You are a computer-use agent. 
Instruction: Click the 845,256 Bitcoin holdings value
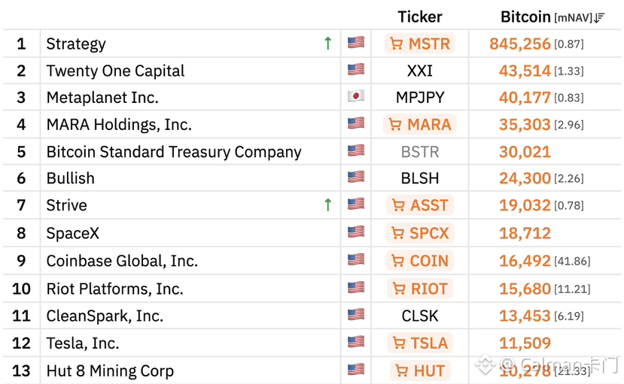click(519, 44)
